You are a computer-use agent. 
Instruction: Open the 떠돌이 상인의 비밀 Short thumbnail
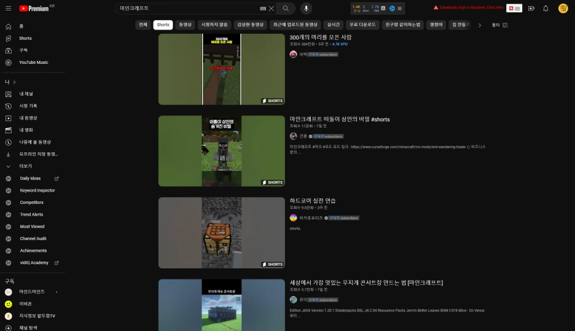coord(222,151)
